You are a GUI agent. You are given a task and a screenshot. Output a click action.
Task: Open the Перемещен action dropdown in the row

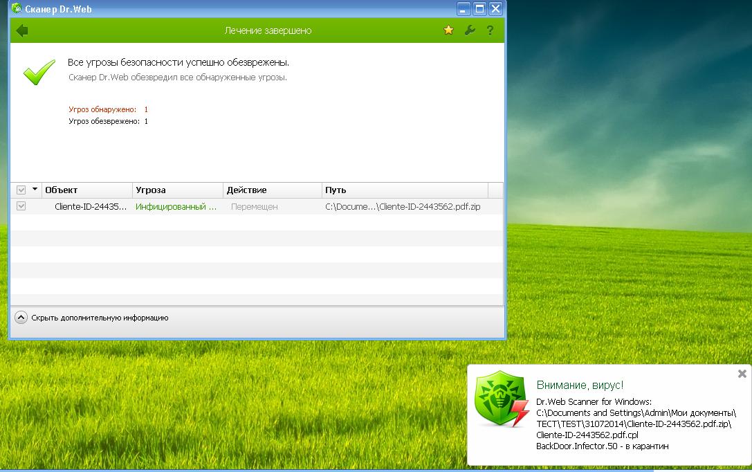(x=255, y=207)
